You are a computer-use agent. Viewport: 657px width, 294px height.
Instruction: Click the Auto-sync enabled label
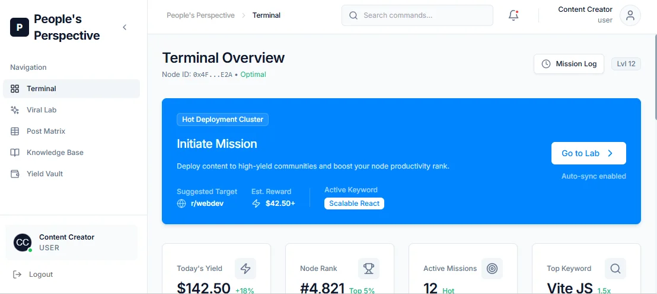tap(594, 176)
